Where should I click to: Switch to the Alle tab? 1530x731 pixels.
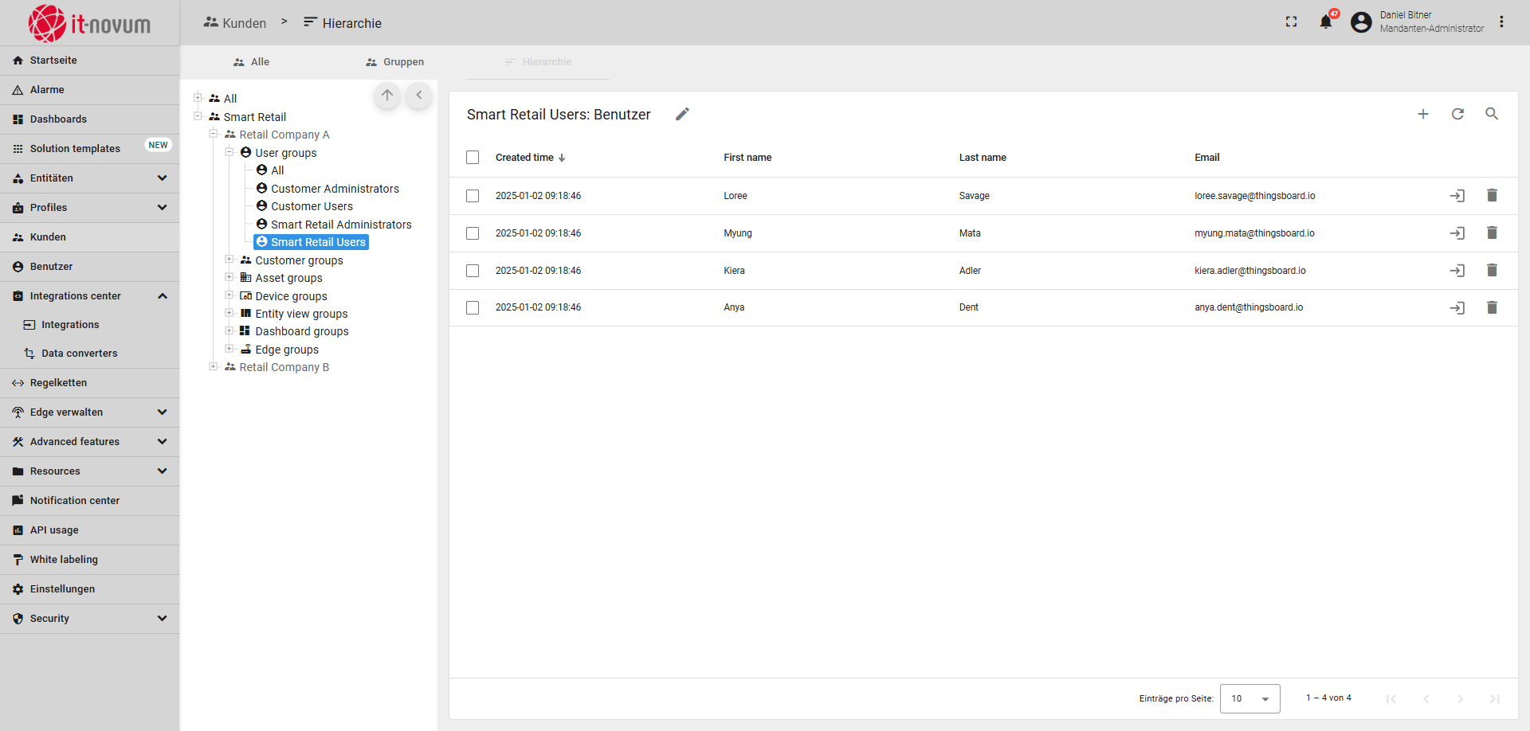(x=251, y=62)
